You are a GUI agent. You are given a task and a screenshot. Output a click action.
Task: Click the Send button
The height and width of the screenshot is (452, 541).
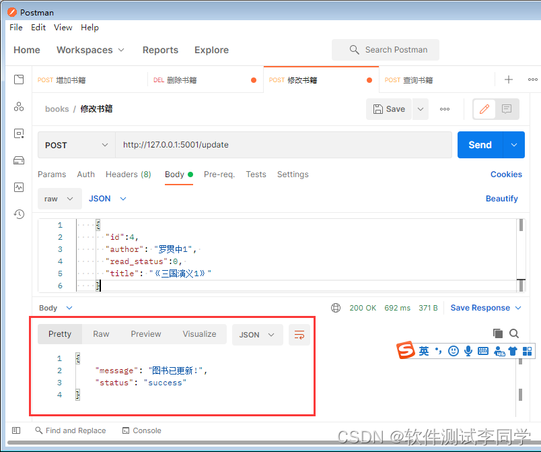[x=480, y=145]
